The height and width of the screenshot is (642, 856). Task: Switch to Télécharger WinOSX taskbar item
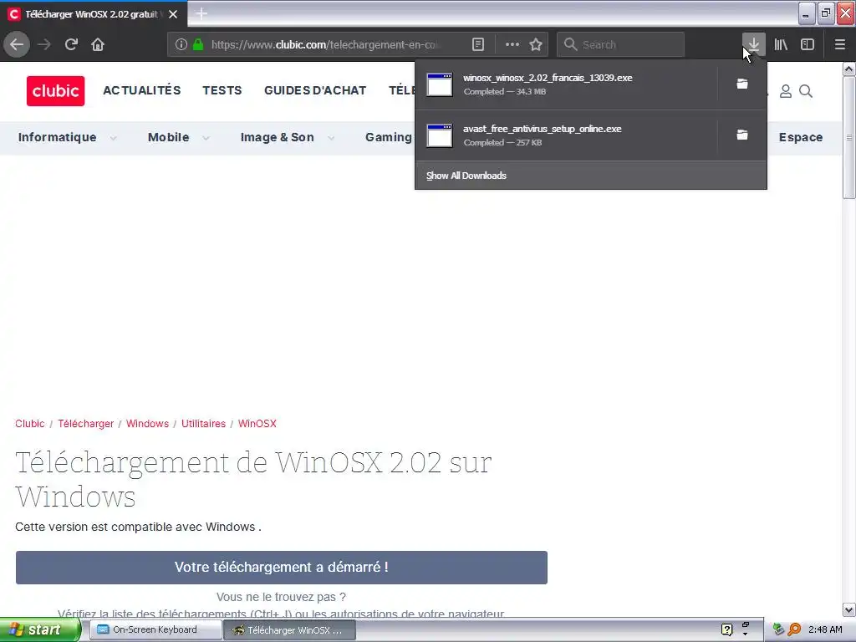[x=290, y=630]
